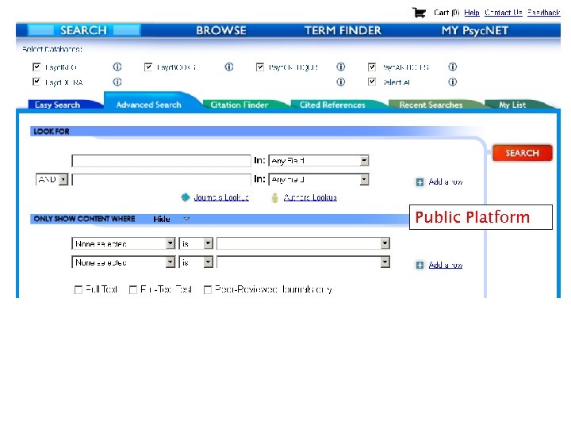Viewport: 571px width, 428px height.
Task: Open second row filter value dropdown
Action: click(x=303, y=262)
